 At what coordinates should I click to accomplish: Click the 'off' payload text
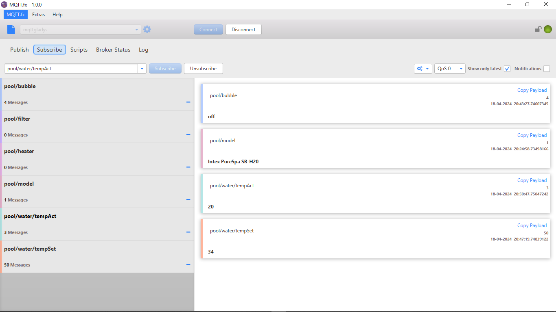click(211, 117)
